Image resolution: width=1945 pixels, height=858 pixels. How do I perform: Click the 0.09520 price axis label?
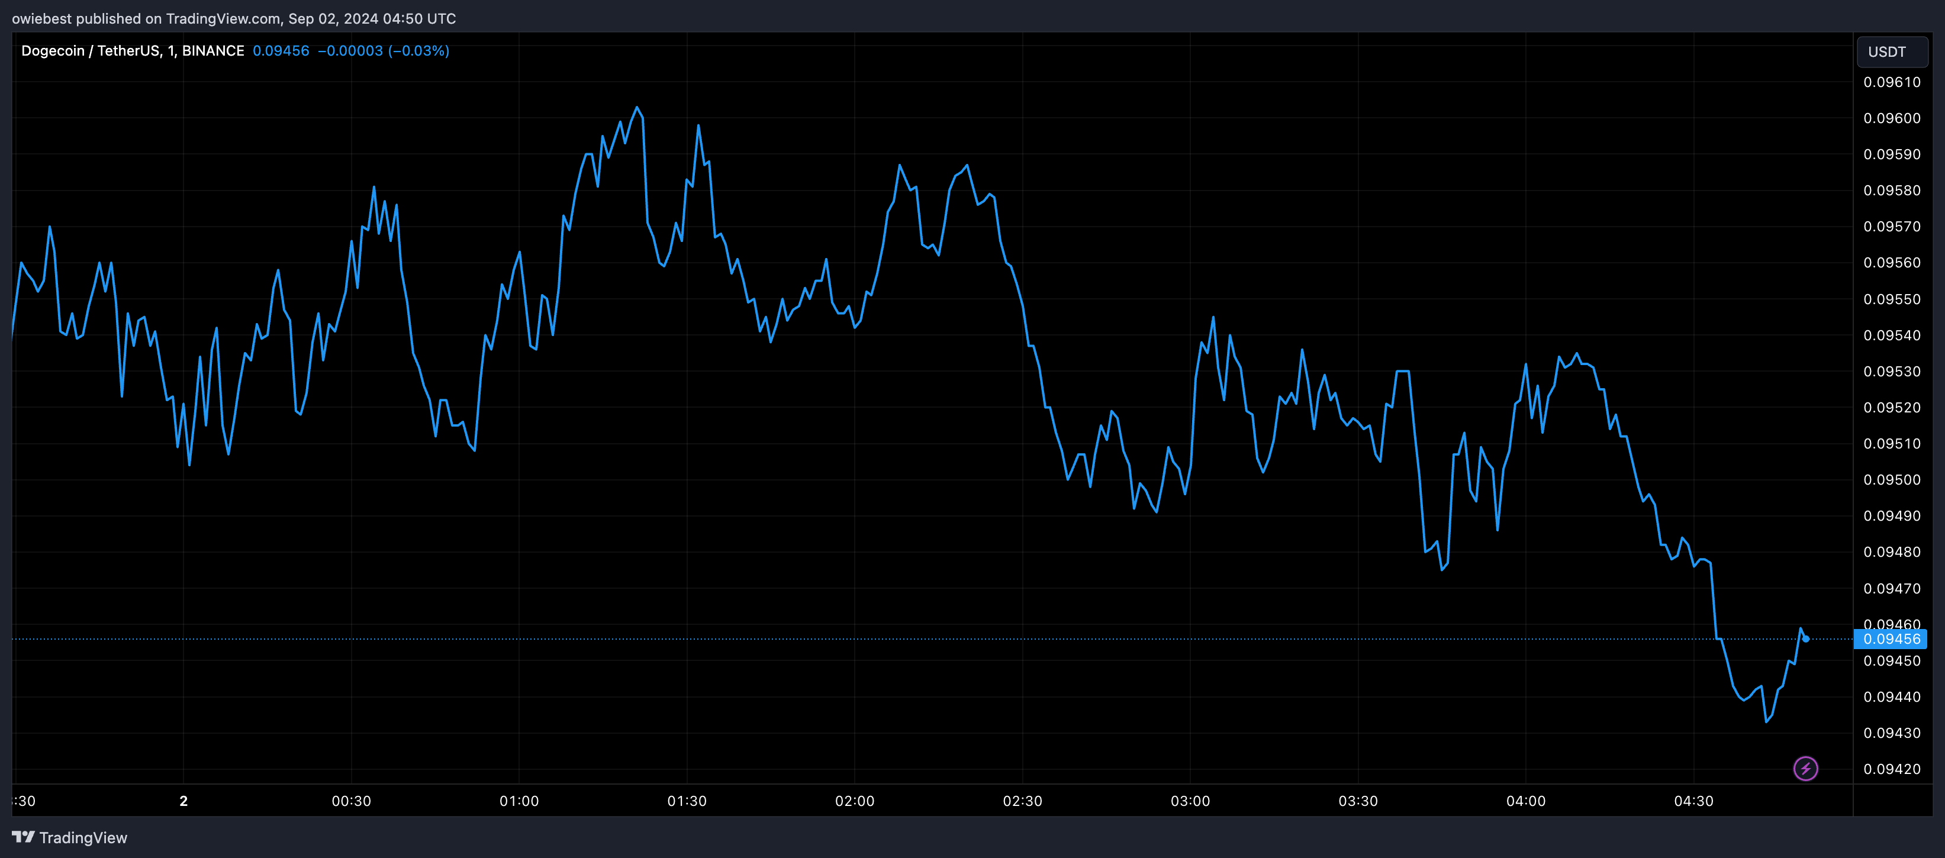(x=1891, y=408)
